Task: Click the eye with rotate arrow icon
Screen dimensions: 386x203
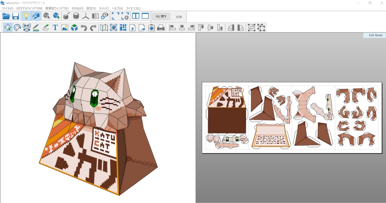Action: 105,16
